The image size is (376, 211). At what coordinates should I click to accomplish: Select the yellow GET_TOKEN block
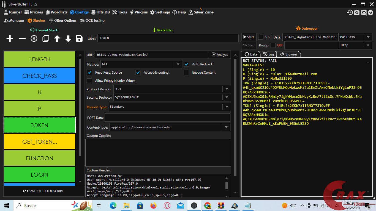tap(40, 142)
